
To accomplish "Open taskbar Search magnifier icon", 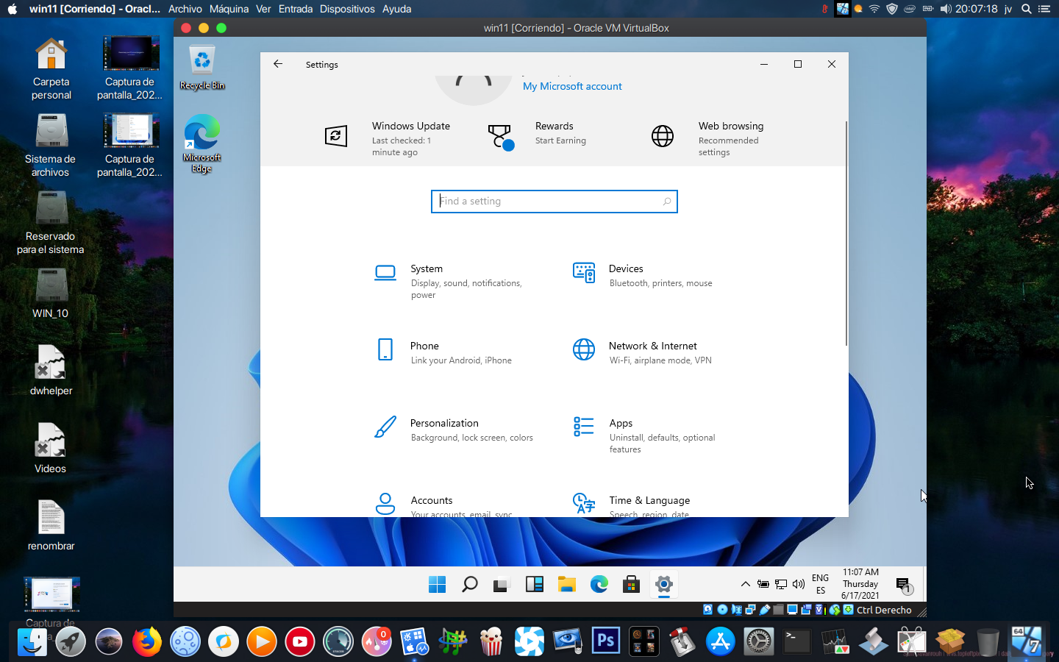I will pyautogui.click(x=469, y=584).
